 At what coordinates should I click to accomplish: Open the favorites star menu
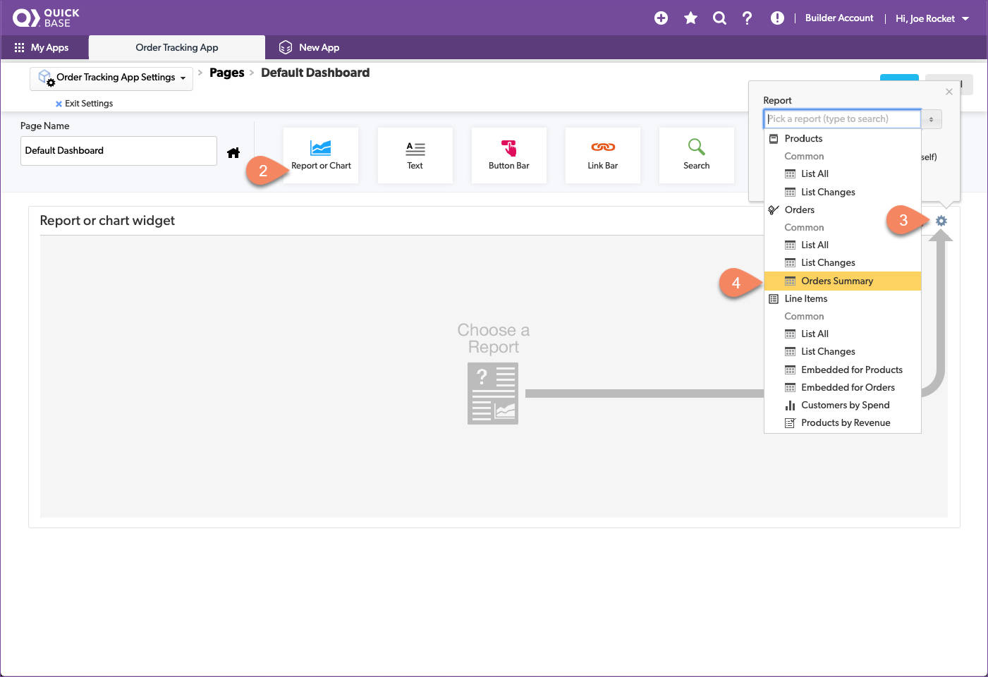(690, 18)
